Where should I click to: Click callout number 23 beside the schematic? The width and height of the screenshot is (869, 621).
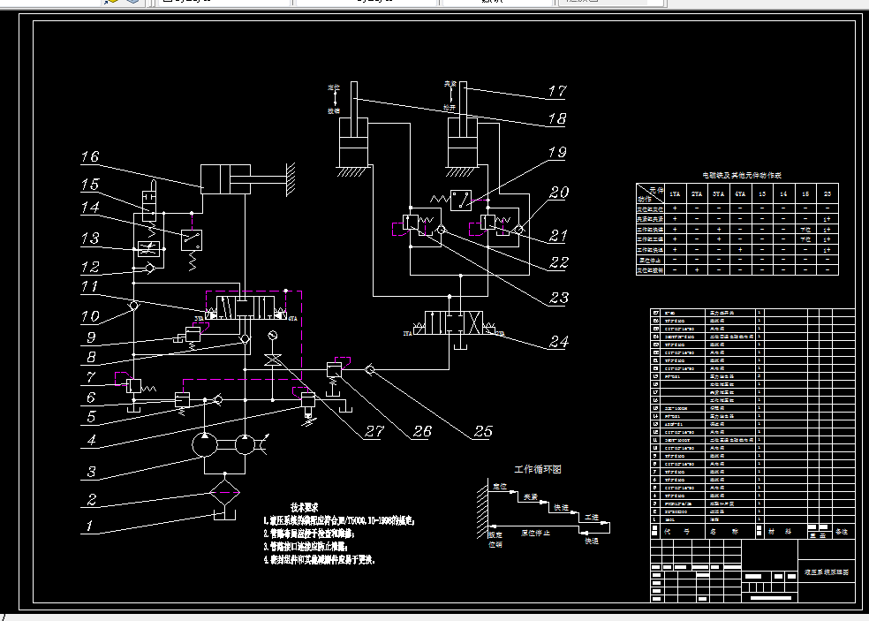click(559, 298)
